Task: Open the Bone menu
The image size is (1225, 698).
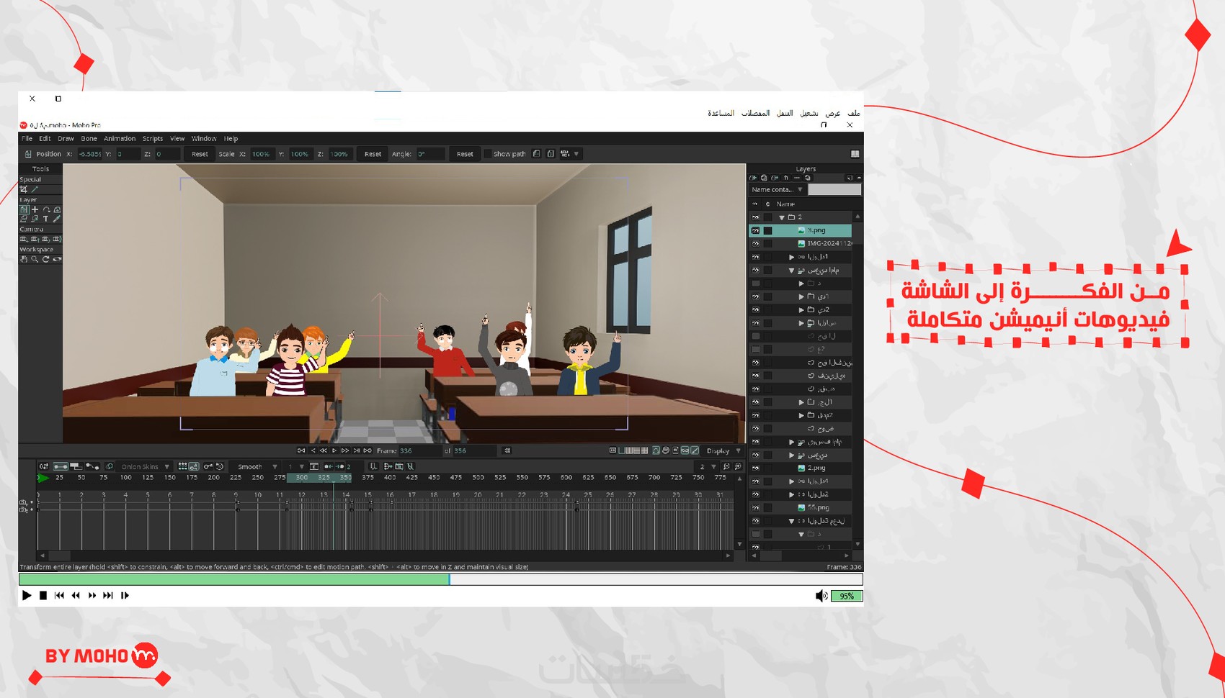Action: pos(89,138)
